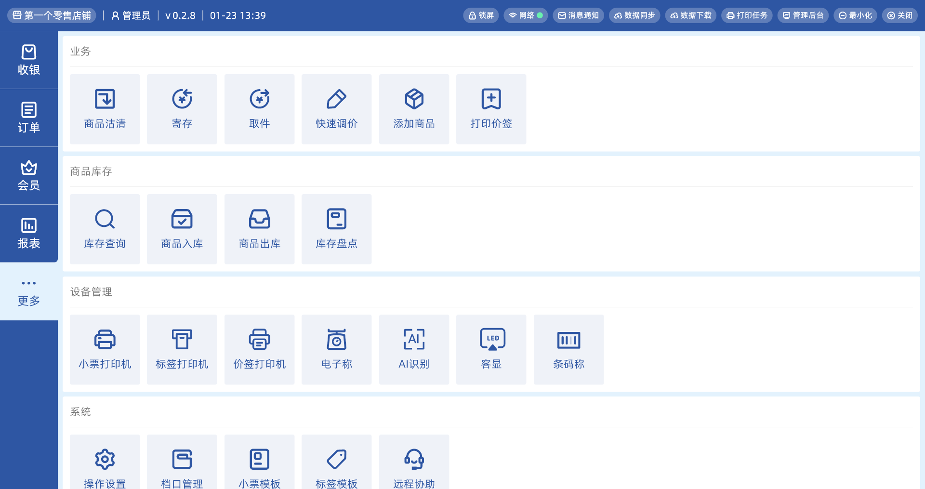Open 打印价签 tile
925x489 pixels.
[491, 109]
